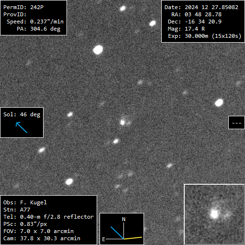The width and height of the screenshot is (245, 245).
Task: Click the RA 03 48 28.78 value
Action: [x=203, y=14]
